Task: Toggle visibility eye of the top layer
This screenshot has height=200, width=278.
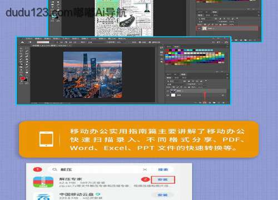Action: click(x=168, y=91)
